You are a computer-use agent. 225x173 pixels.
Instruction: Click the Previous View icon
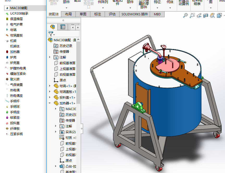coord(199,15)
